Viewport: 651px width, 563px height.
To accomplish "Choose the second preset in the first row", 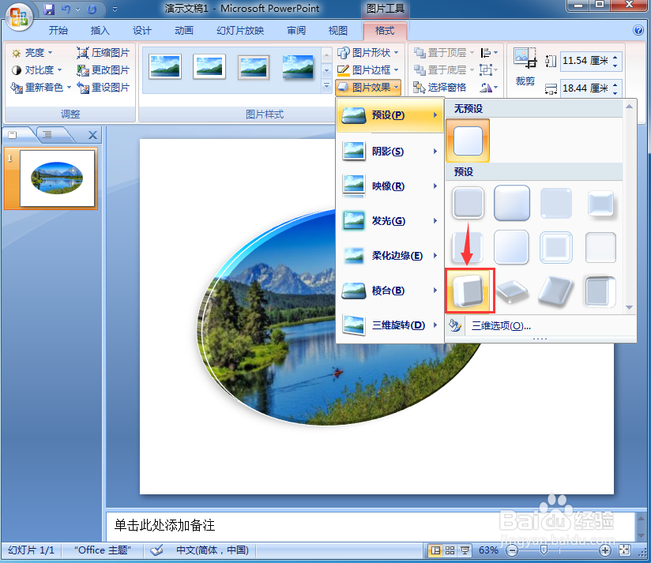I will coord(511,203).
